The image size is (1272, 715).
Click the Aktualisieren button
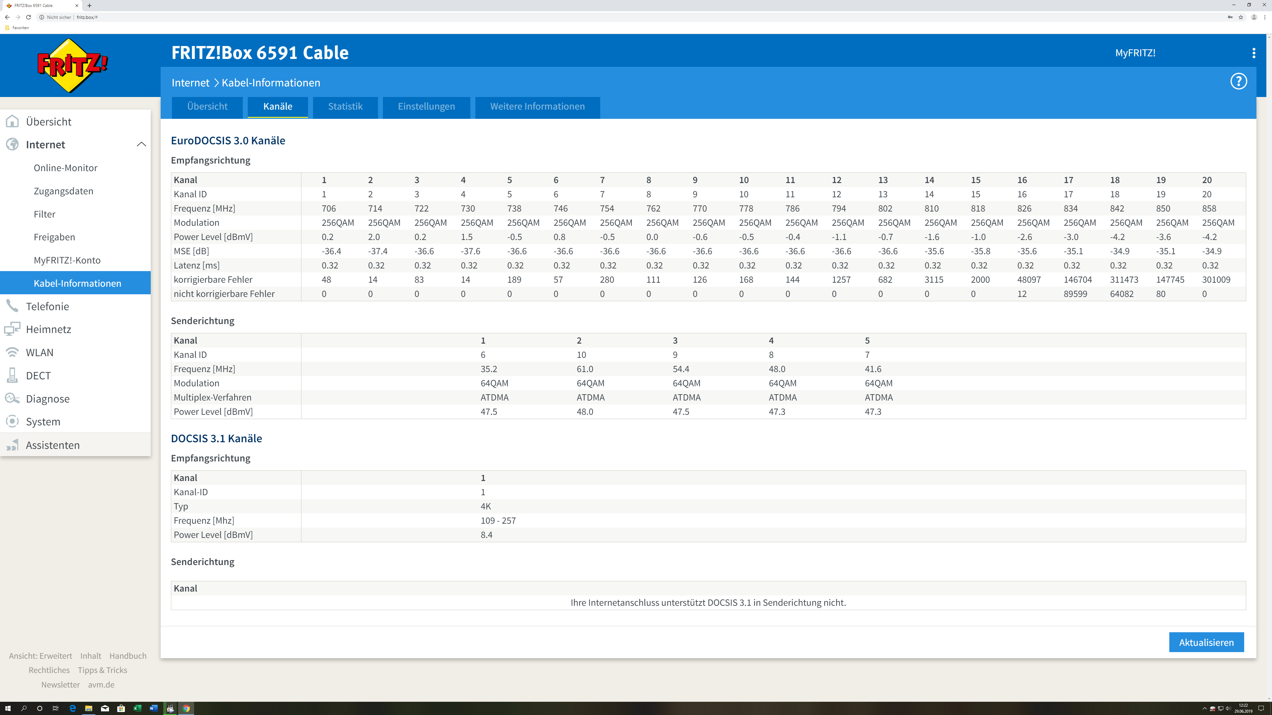tap(1206, 643)
